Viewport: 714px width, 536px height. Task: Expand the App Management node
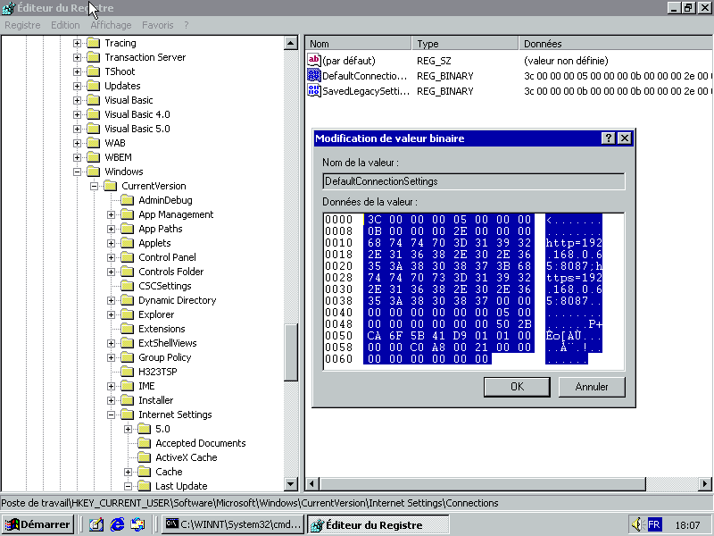pos(111,214)
